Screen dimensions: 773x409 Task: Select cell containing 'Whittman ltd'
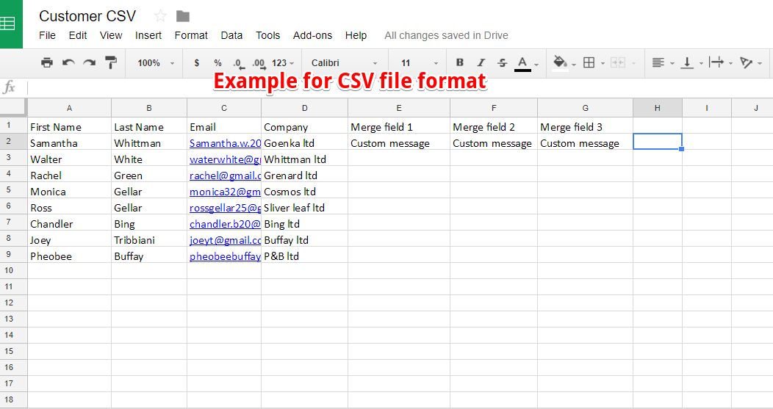pos(305,158)
